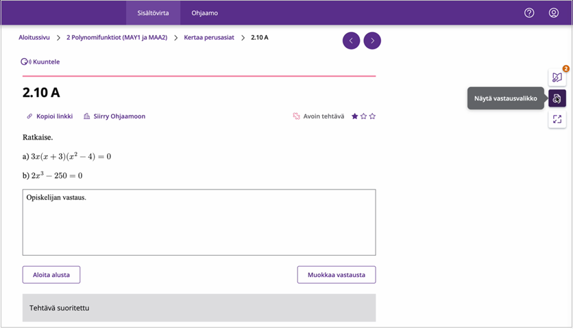Select the first filled star rating
The height and width of the screenshot is (329, 573).
coord(354,116)
